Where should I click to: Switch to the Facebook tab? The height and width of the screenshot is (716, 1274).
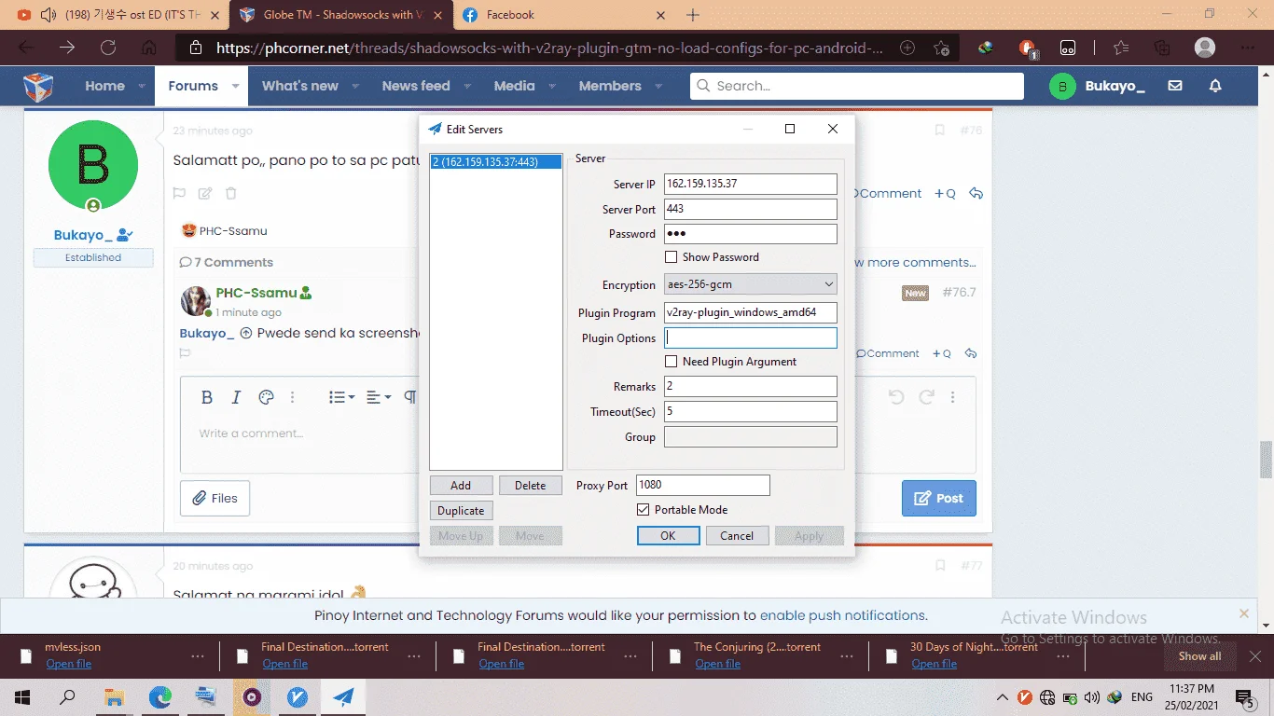click(563, 15)
